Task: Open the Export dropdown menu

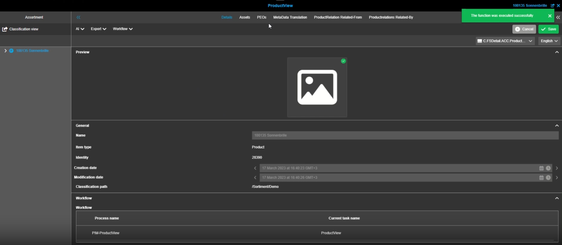Action: [98, 29]
